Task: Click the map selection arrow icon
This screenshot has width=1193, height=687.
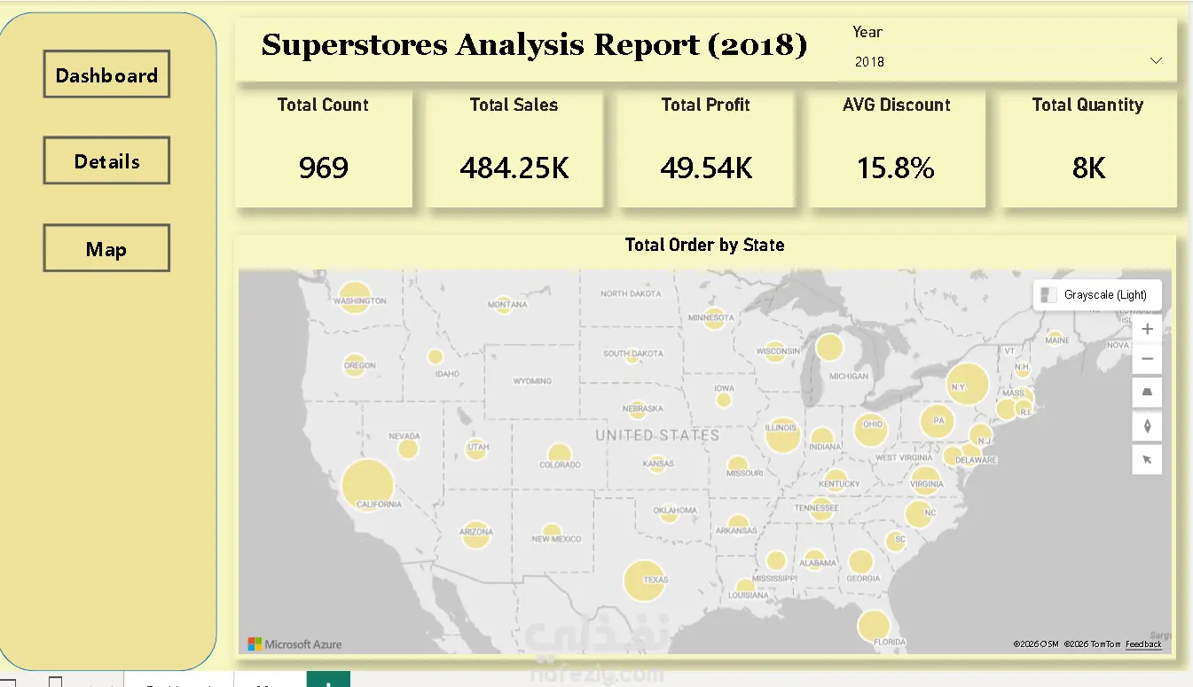Action: click(1147, 459)
